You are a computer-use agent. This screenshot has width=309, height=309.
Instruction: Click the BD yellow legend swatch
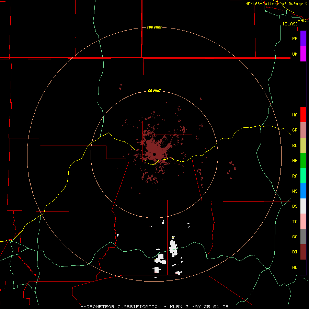(x=303, y=145)
